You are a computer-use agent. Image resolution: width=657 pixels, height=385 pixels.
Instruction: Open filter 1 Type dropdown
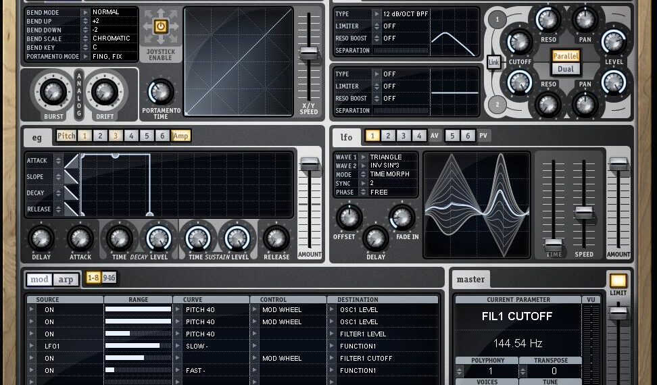pyautogui.click(x=376, y=14)
